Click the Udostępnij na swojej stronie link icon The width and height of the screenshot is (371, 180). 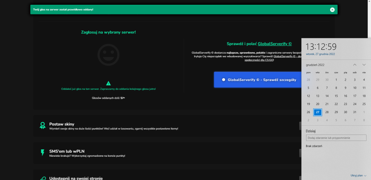click(43, 179)
